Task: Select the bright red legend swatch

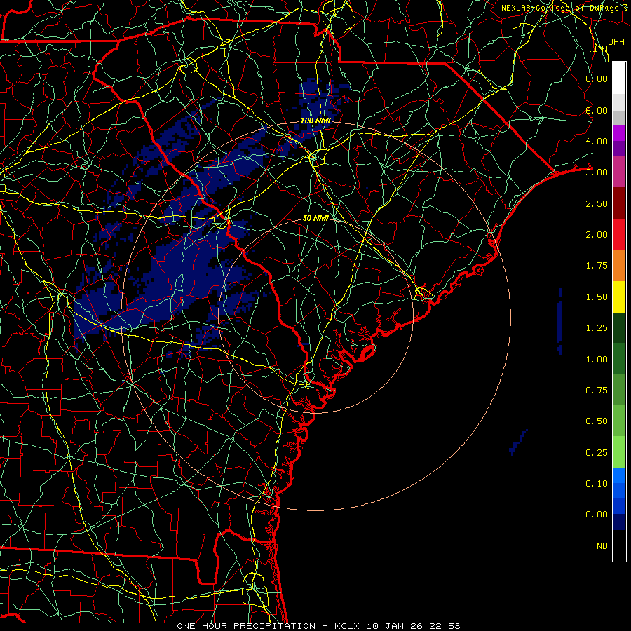Action: [619, 234]
